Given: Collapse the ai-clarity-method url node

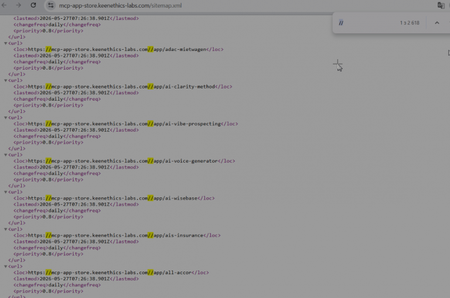Looking at the screenshot, I should coord(5,81).
